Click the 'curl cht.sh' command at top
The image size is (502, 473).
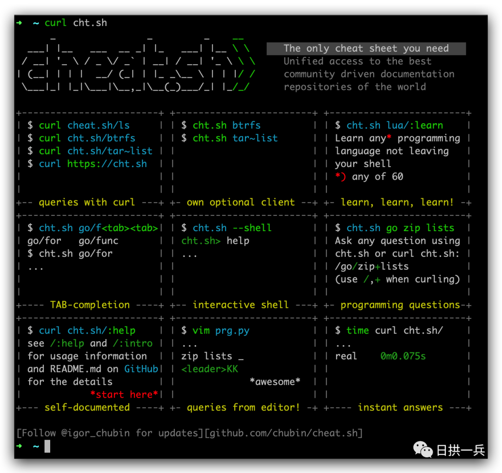point(76,23)
